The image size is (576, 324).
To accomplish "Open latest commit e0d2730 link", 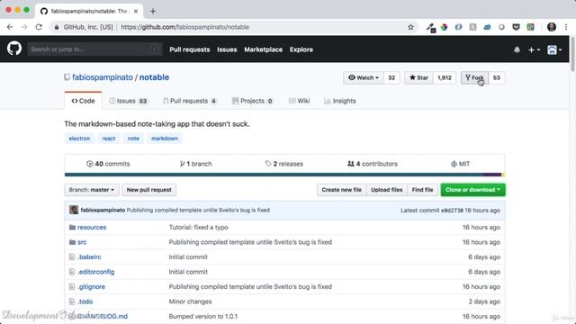I will tap(452, 211).
